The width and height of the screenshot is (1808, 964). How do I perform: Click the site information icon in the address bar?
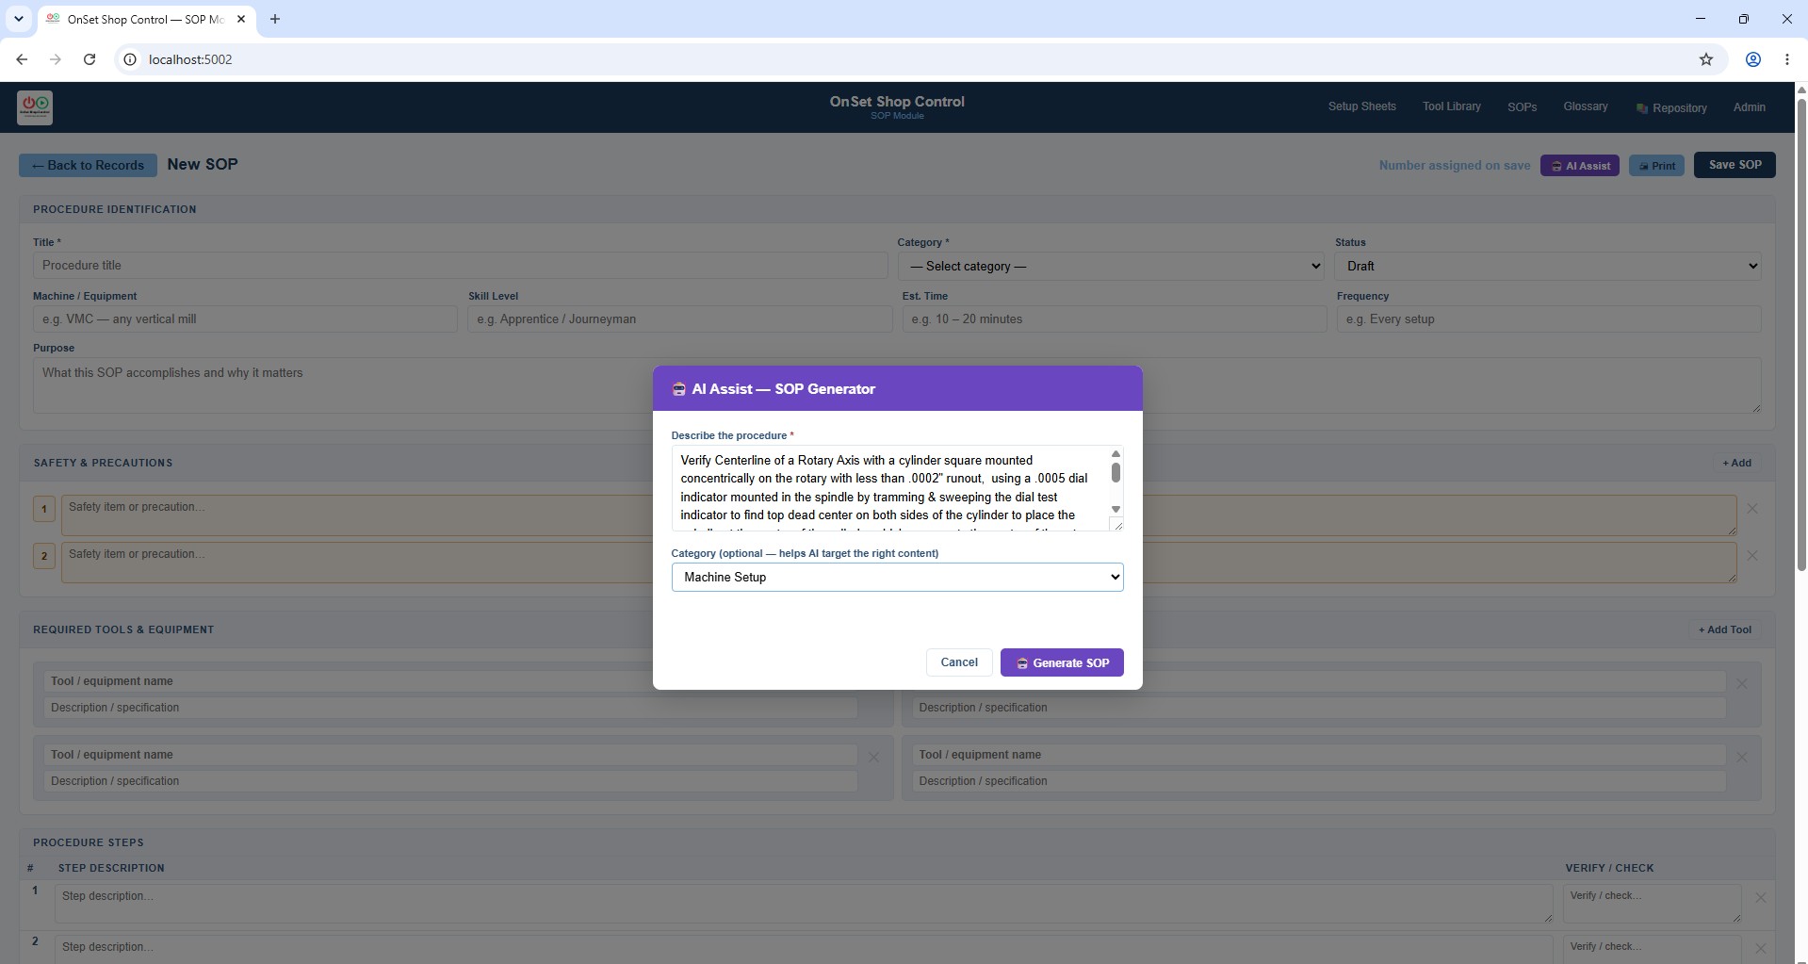point(131,59)
